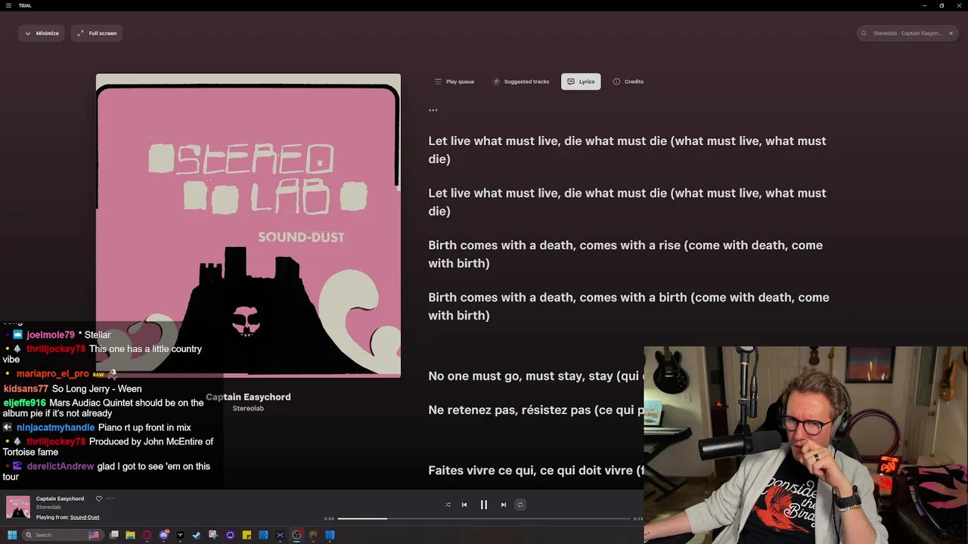This screenshot has width=968, height=544.
Task: Open more options dots in player bar
Action: point(110,499)
